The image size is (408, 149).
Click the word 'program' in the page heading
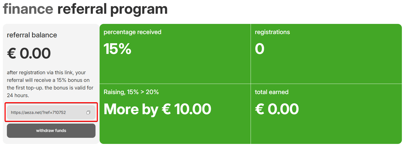139,9
